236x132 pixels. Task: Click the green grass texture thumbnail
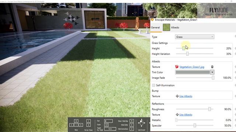click(166, 27)
